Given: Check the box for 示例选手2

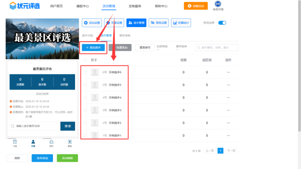Looking at the screenshot, I should tap(85, 123).
